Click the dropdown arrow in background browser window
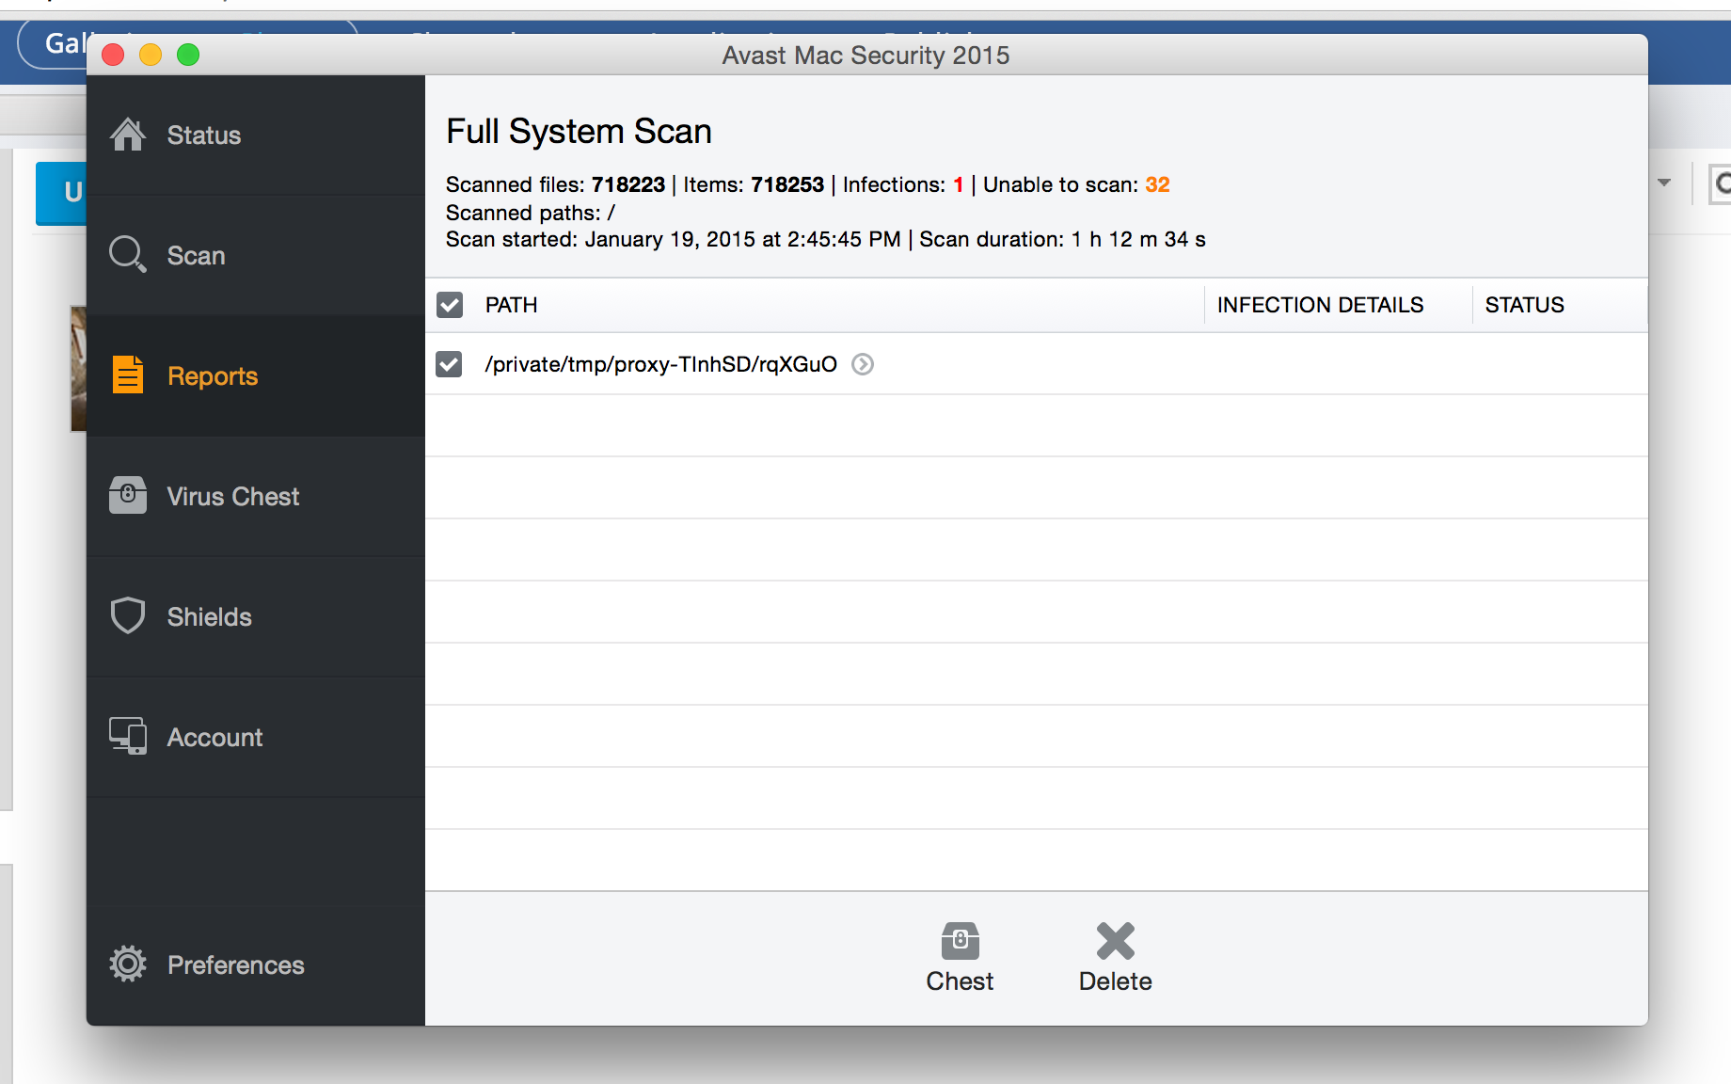1731x1084 pixels. (x=1664, y=183)
